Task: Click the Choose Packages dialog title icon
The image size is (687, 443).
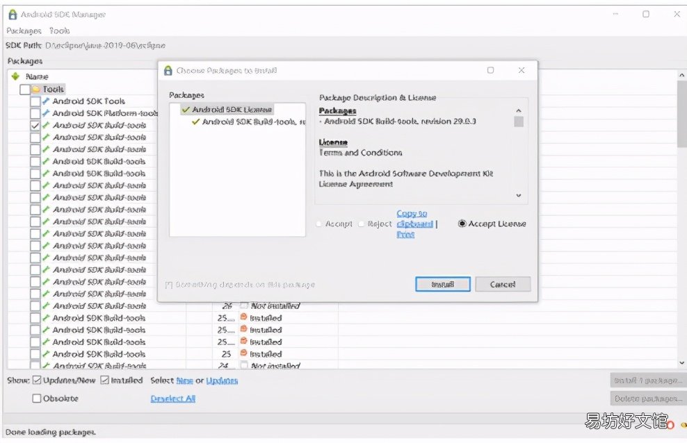Action: [x=168, y=70]
